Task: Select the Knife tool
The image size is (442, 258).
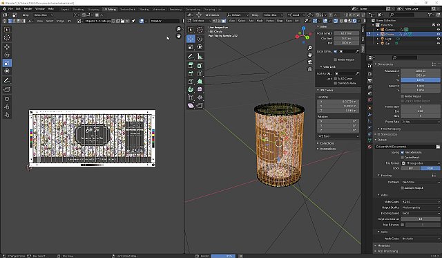Action: (x=191, y=82)
